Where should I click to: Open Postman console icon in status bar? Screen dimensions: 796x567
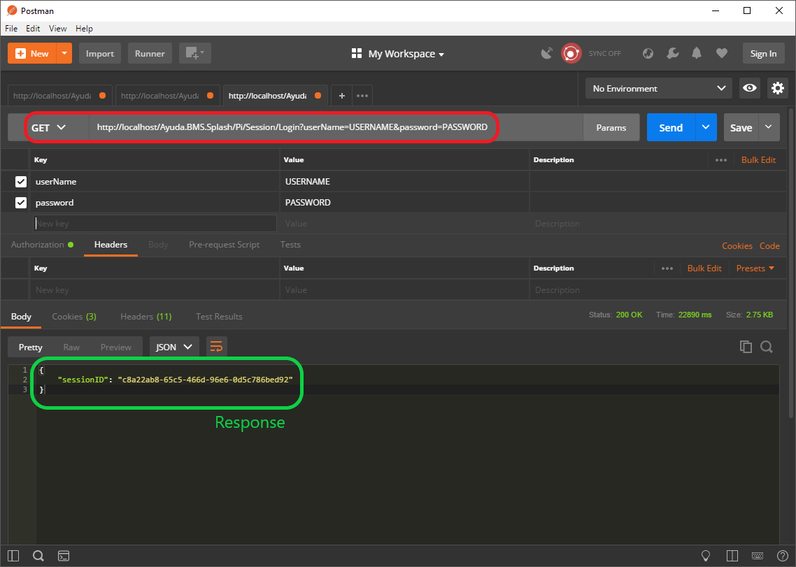tap(64, 556)
